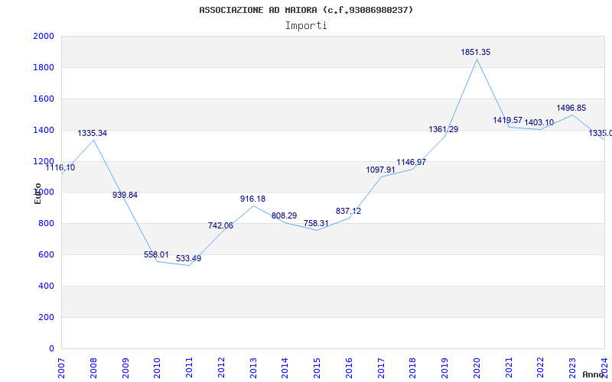
Task: Click y-axis tick label 1600
Action: (44, 99)
